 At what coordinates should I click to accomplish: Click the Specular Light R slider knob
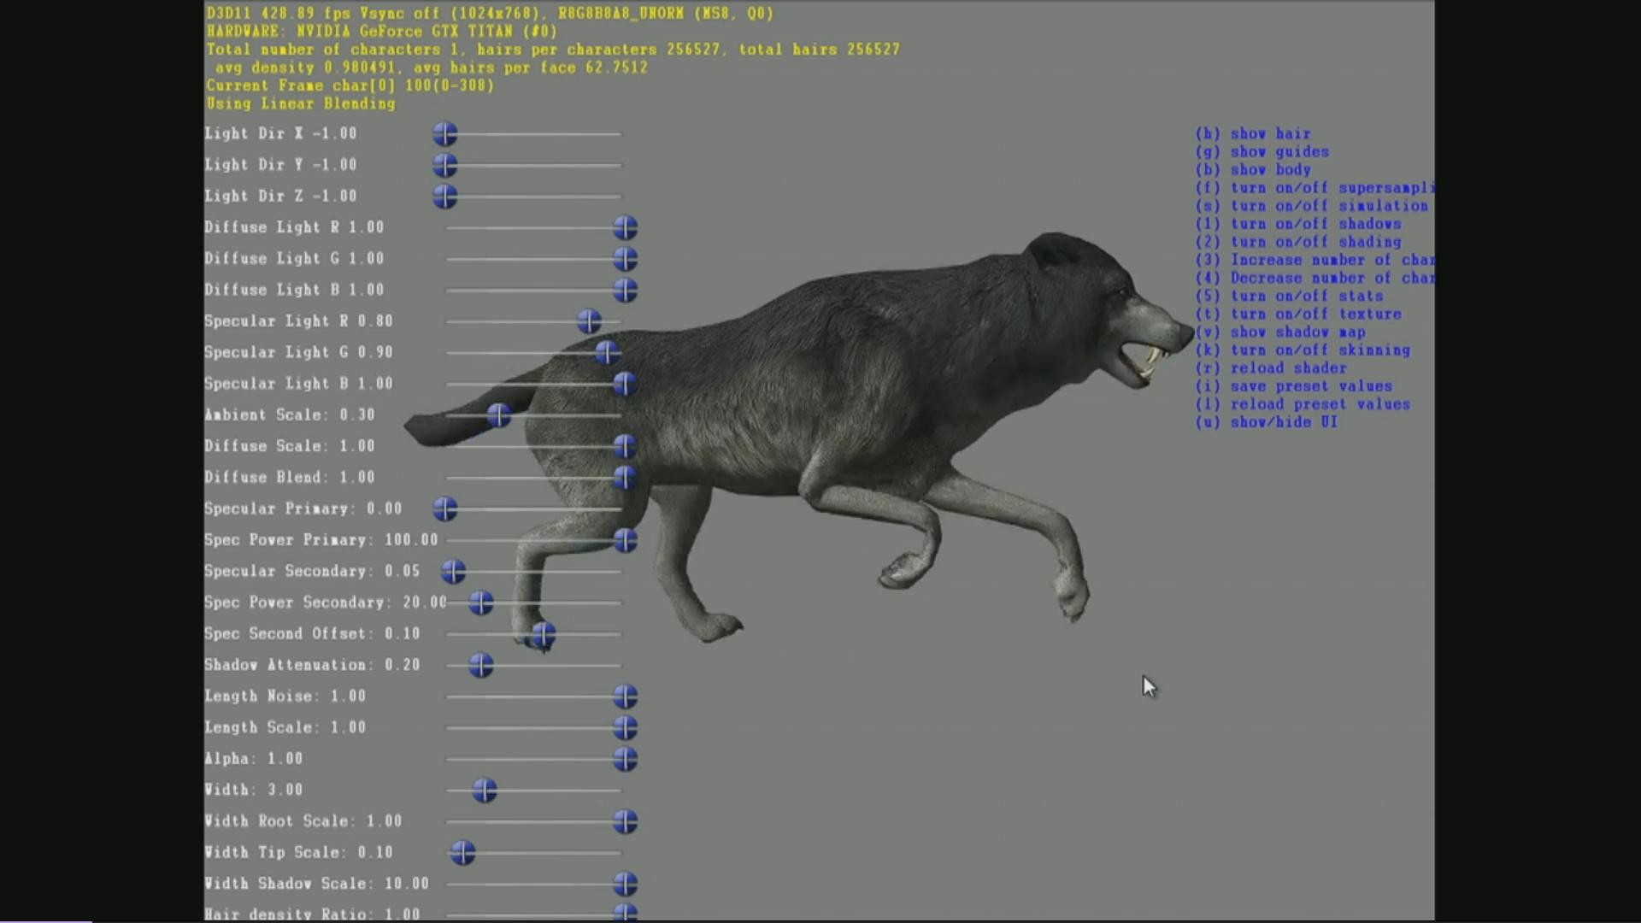[x=589, y=321]
